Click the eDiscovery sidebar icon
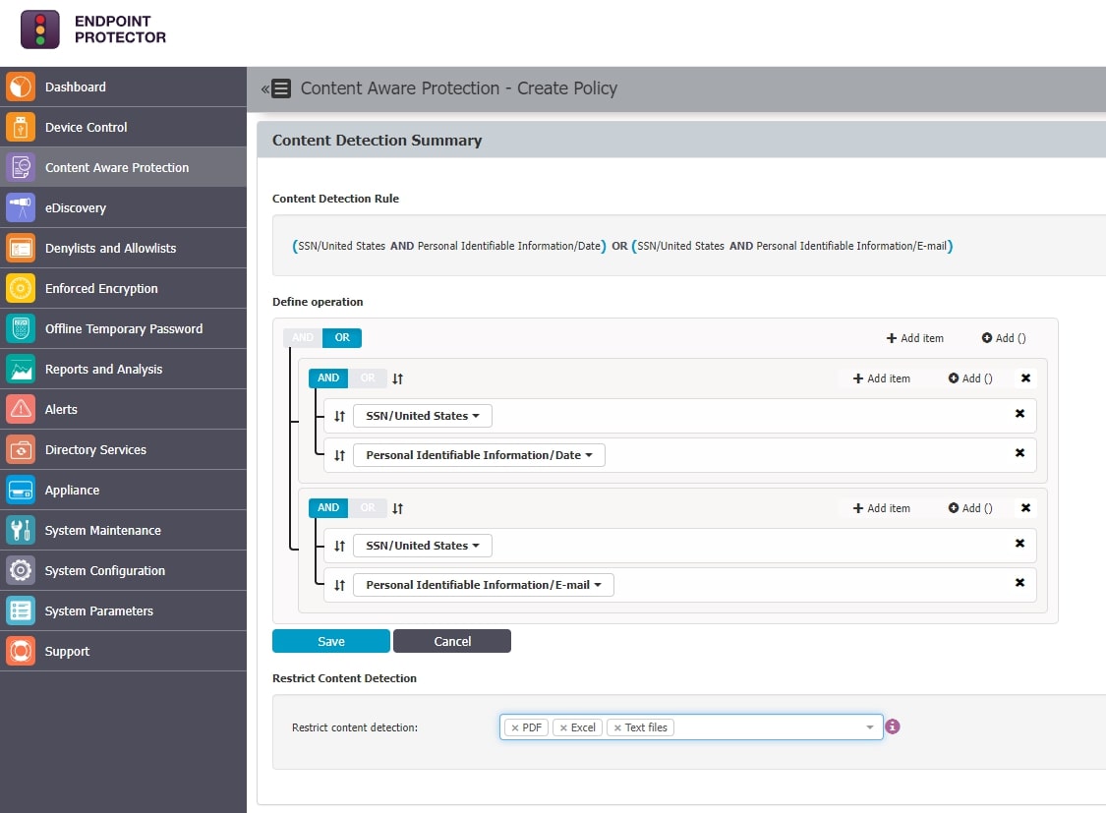 (x=19, y=207)
